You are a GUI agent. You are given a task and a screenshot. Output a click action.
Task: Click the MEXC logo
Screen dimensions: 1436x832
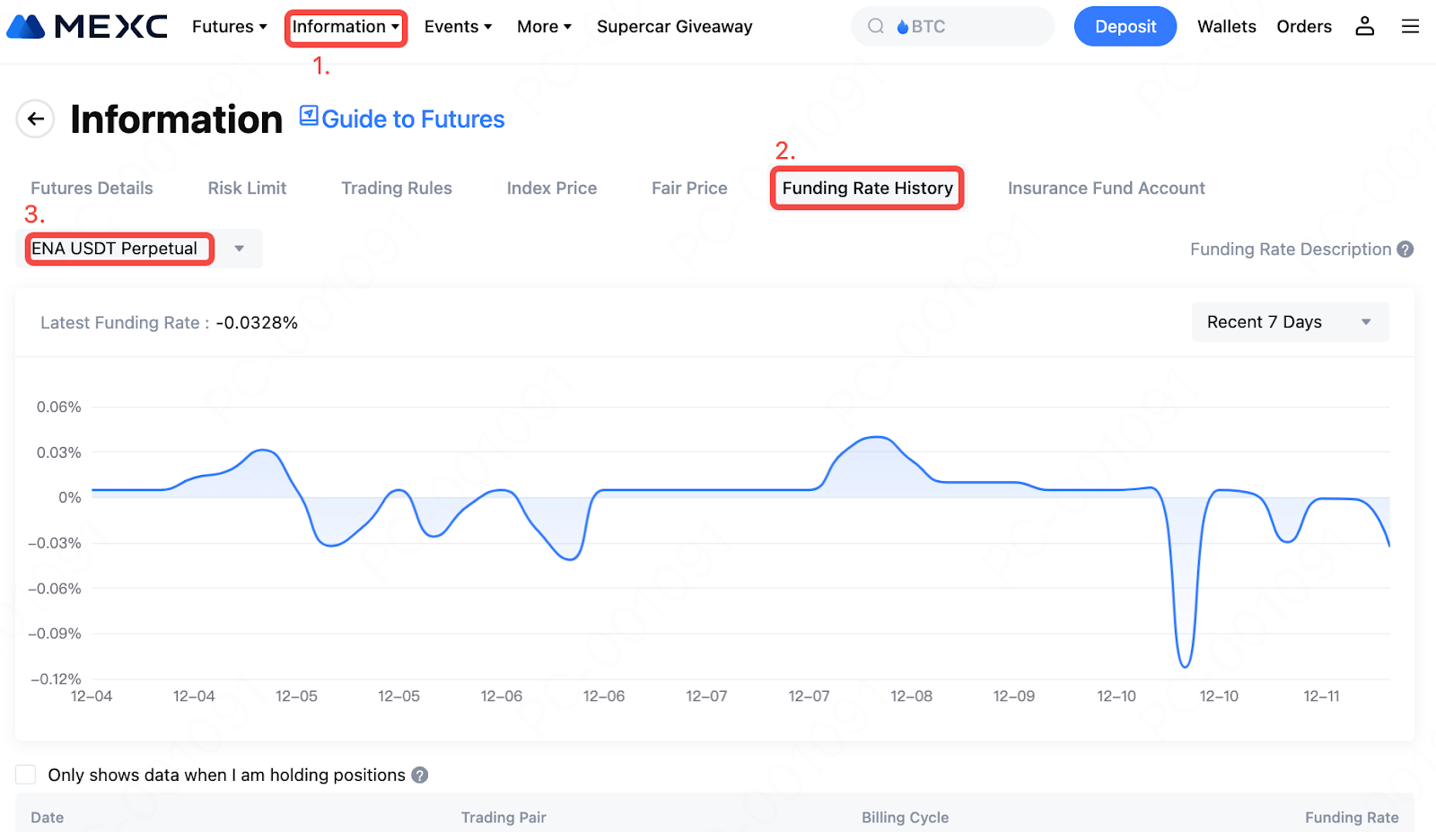[x=87, y=27]
